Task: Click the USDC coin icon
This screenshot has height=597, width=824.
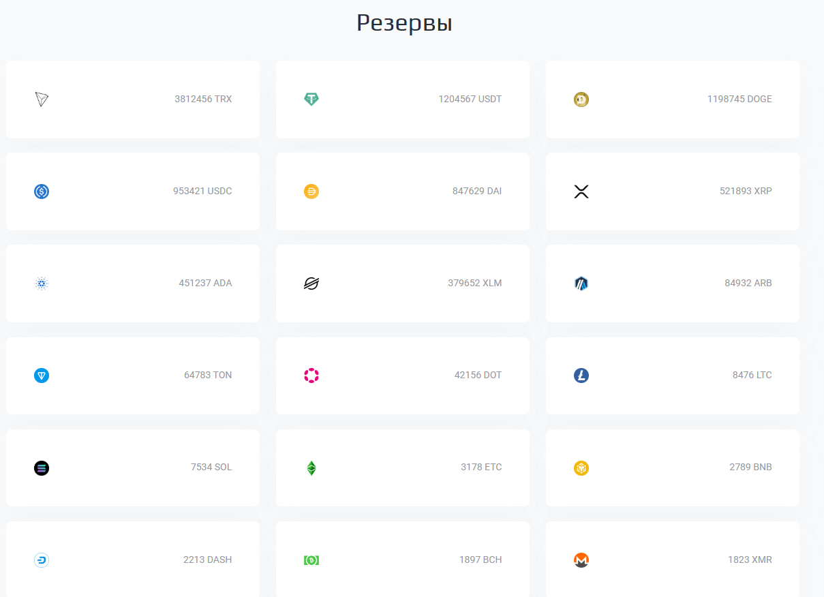Action: pos(42,192)
